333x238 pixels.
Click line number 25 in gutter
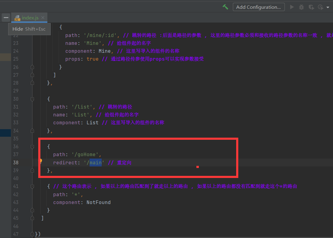(16, 59)
